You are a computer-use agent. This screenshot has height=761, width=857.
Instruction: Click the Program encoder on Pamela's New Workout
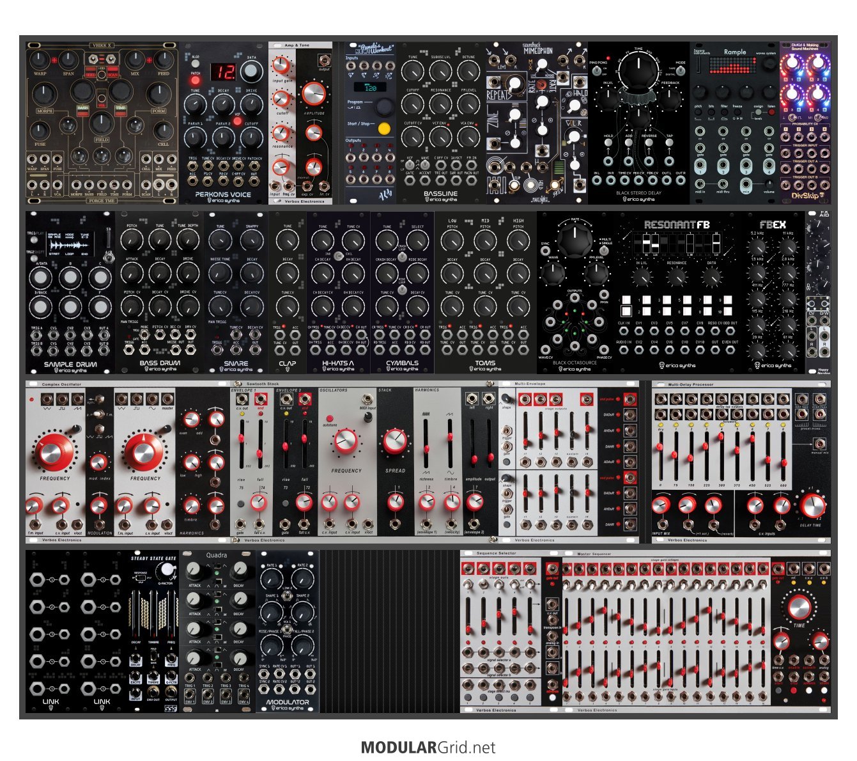(384, 106)
